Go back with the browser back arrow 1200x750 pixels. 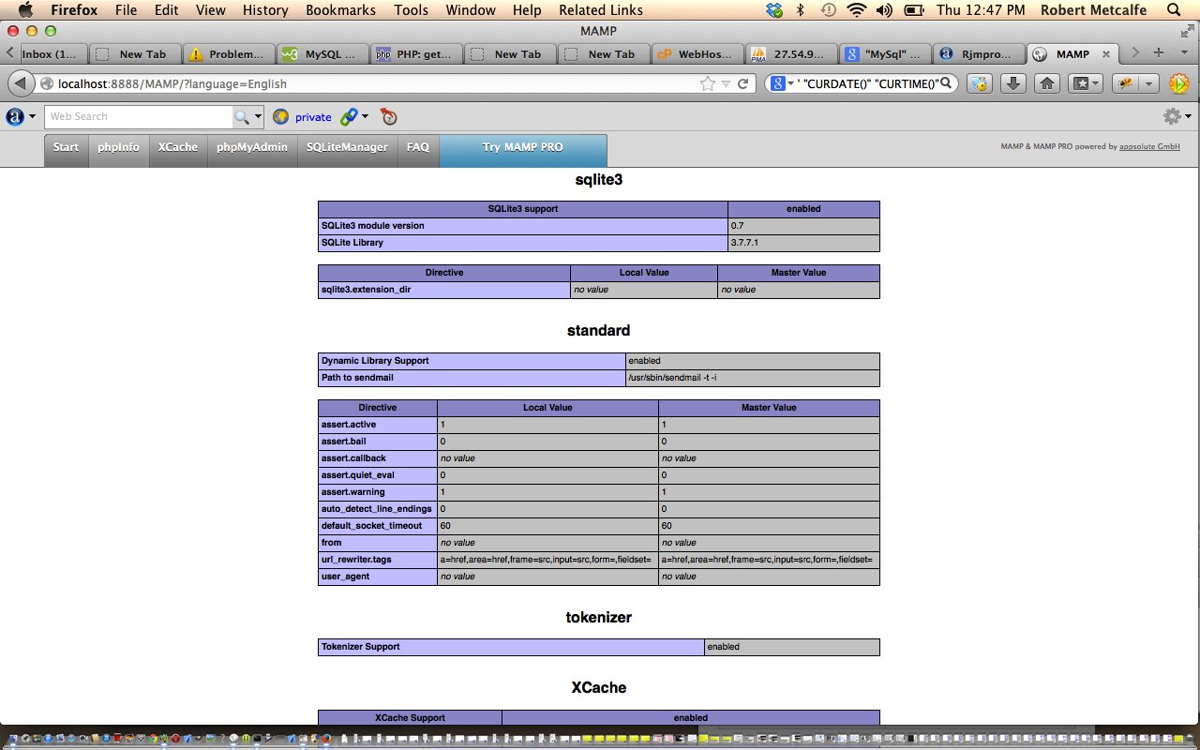tap(20, 83)
